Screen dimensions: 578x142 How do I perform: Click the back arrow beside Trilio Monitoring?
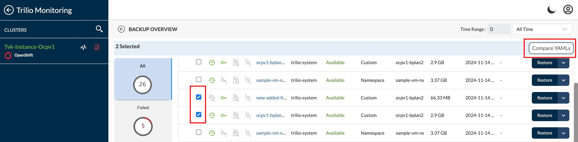9,10
